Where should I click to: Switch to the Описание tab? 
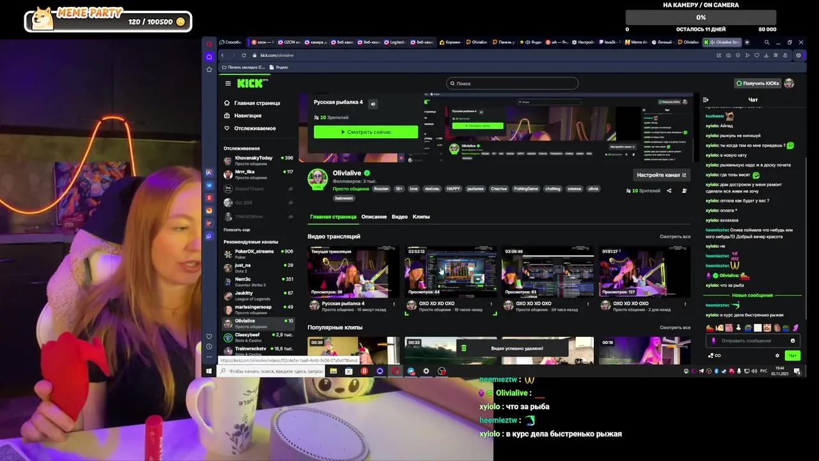(x=374, y=216)
